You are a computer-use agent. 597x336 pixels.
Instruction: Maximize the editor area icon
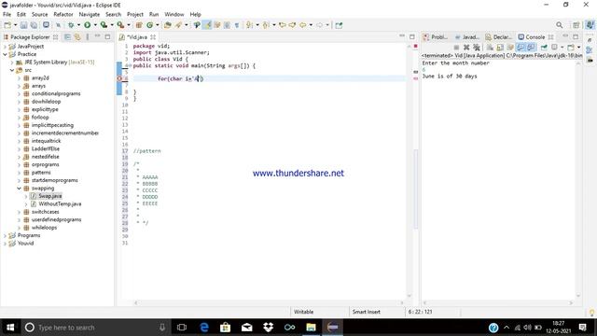pyautogui.click(x=412, y=36)
